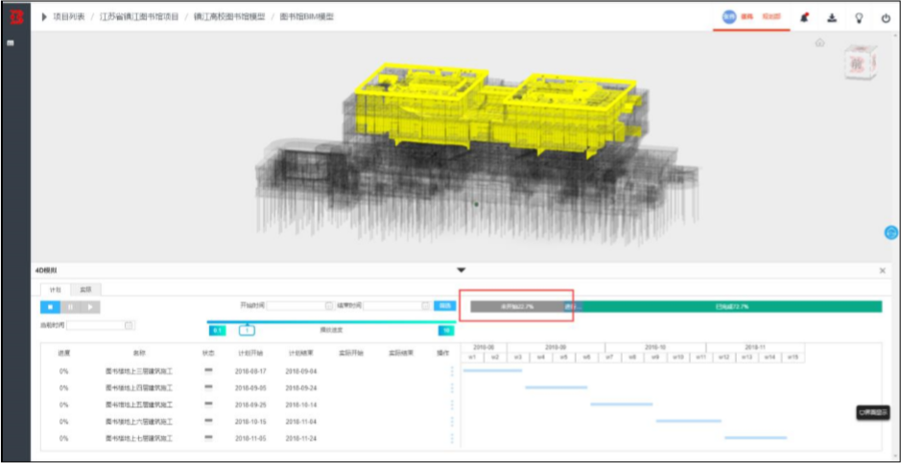Open the left sidebar panel icon
This screenshot has width=901, height=463.
(x=11, y=43)
